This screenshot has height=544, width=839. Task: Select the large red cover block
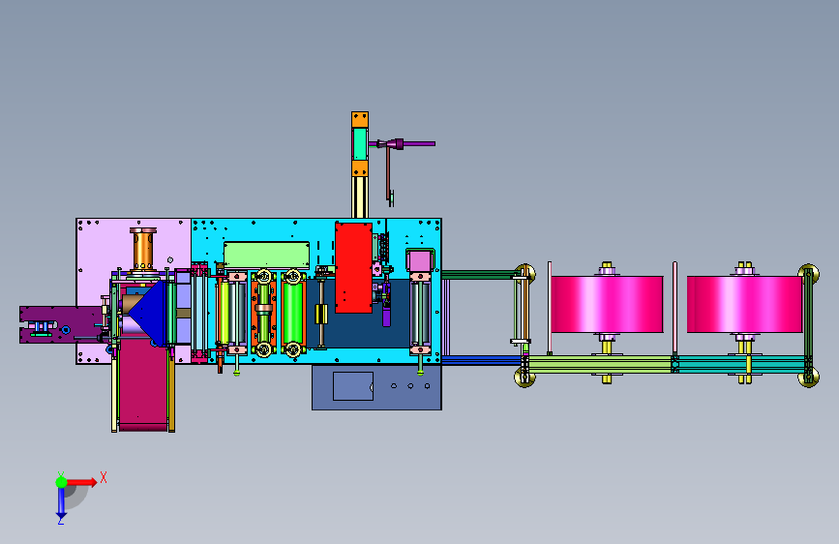[x=353, y=268]
